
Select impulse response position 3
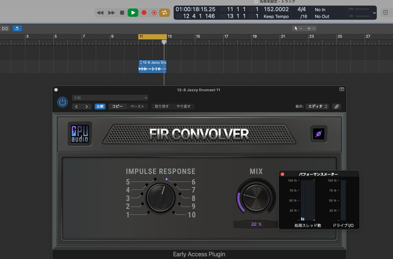[128, 198]
